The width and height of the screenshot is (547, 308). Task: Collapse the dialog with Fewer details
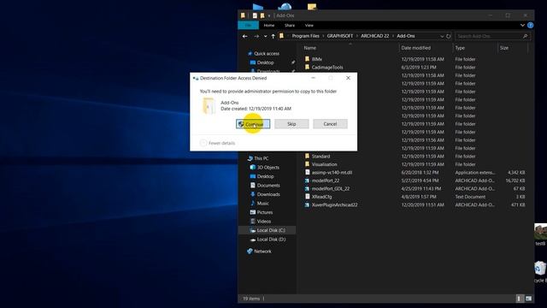217,143
